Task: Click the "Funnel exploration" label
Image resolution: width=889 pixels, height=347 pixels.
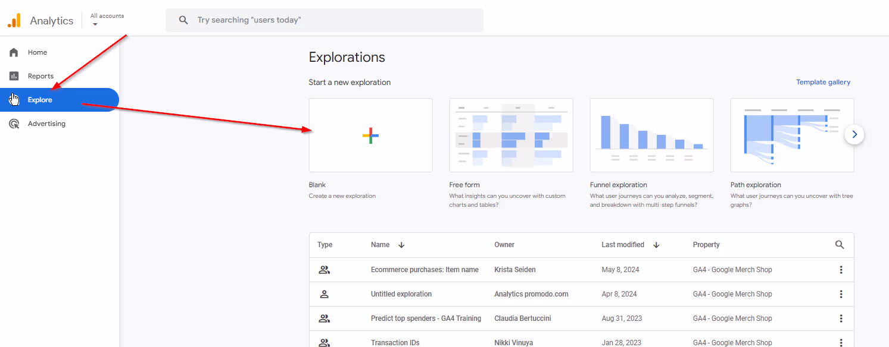Action: (x=619, y=185)
